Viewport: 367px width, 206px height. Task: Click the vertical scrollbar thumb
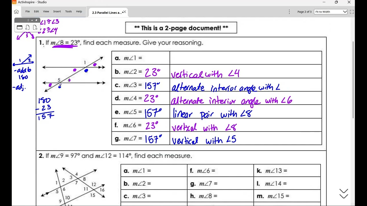[x=353, y=80]
